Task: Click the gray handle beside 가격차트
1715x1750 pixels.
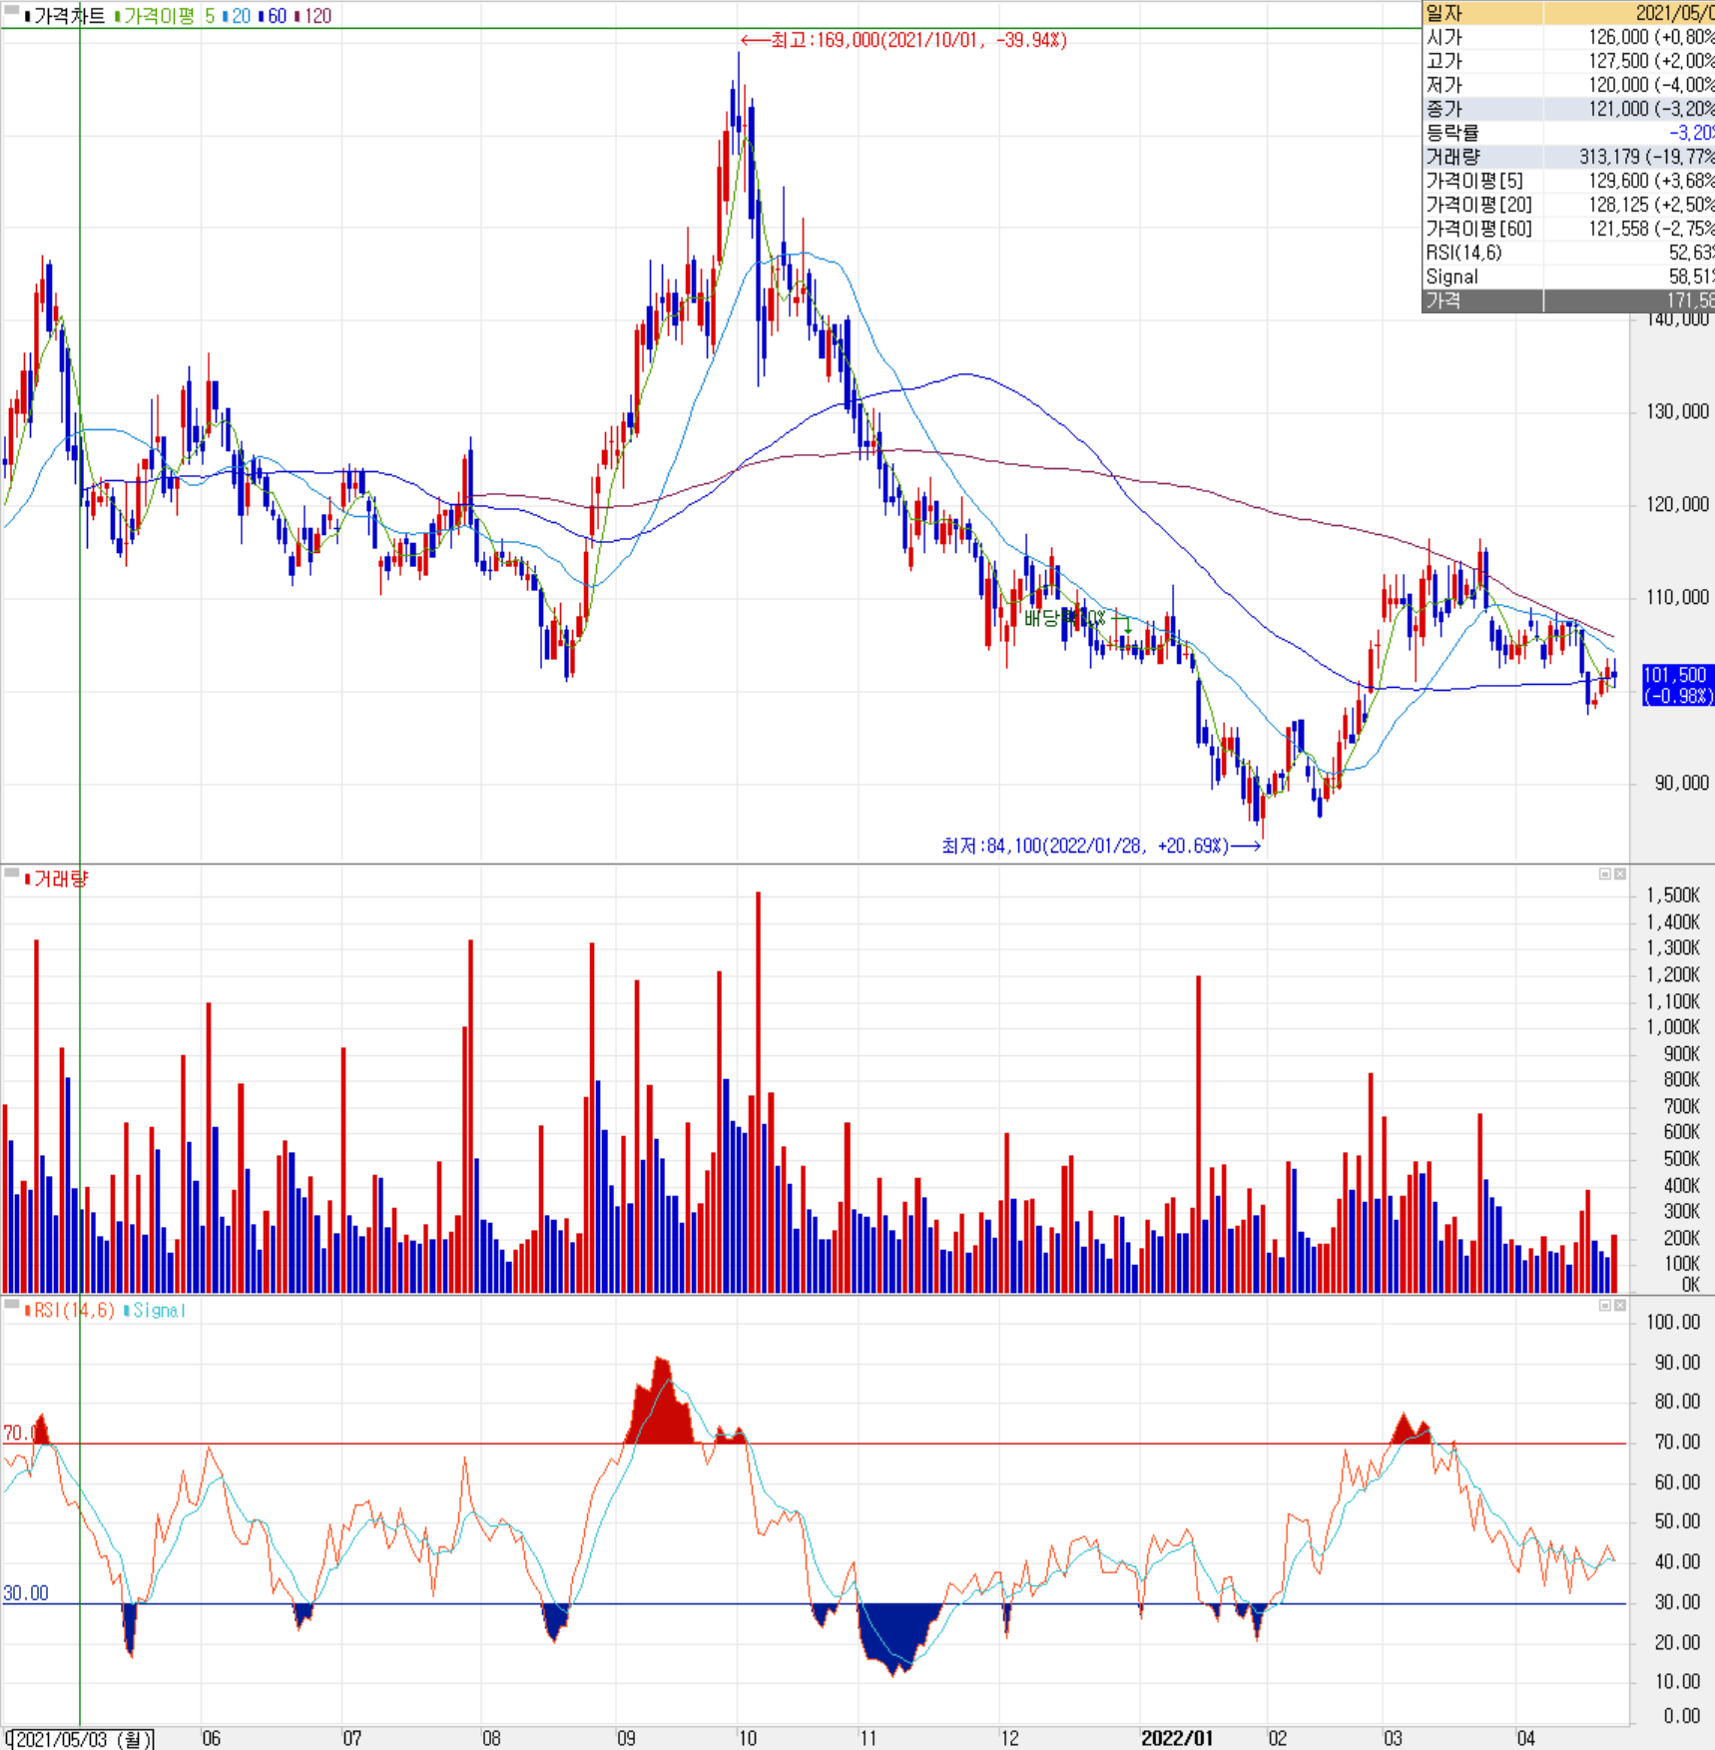Action: (11, 11)
